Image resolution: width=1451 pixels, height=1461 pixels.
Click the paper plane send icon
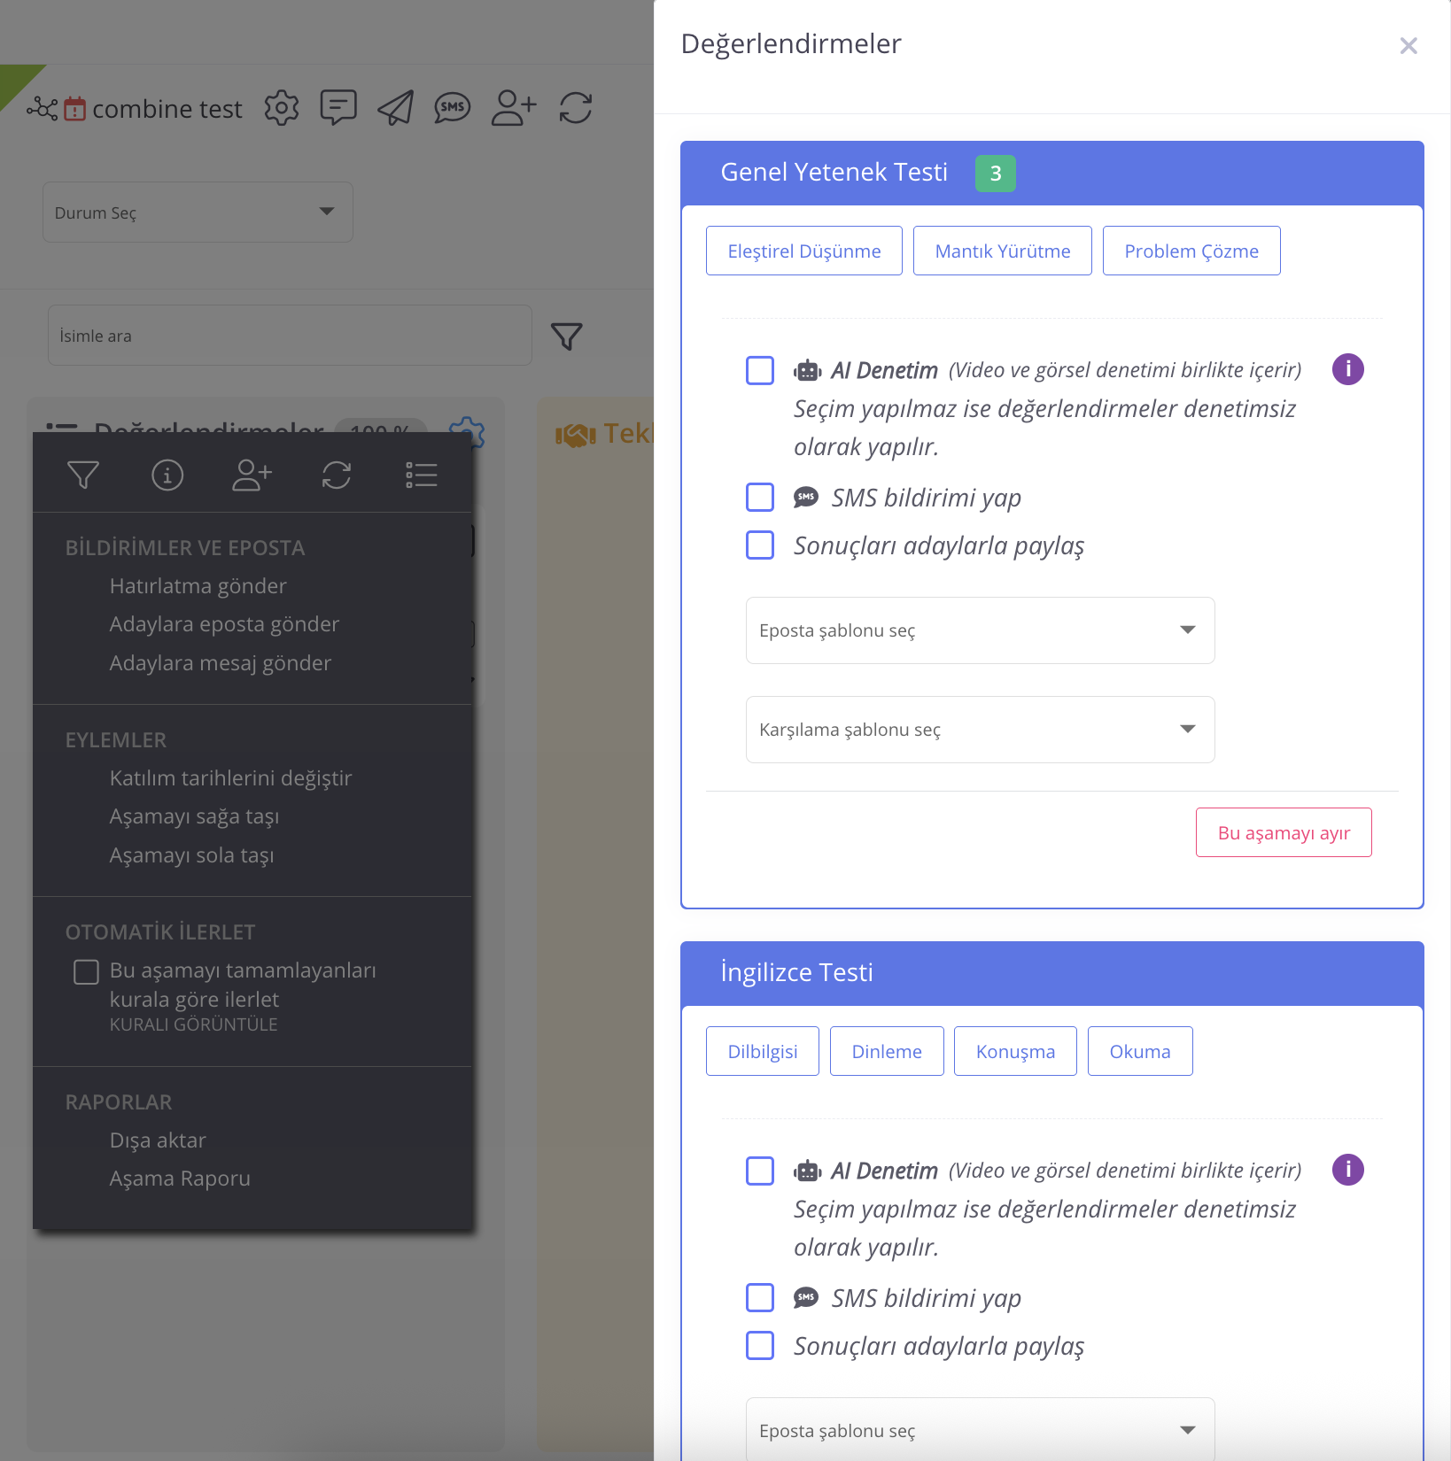[395, 108]
